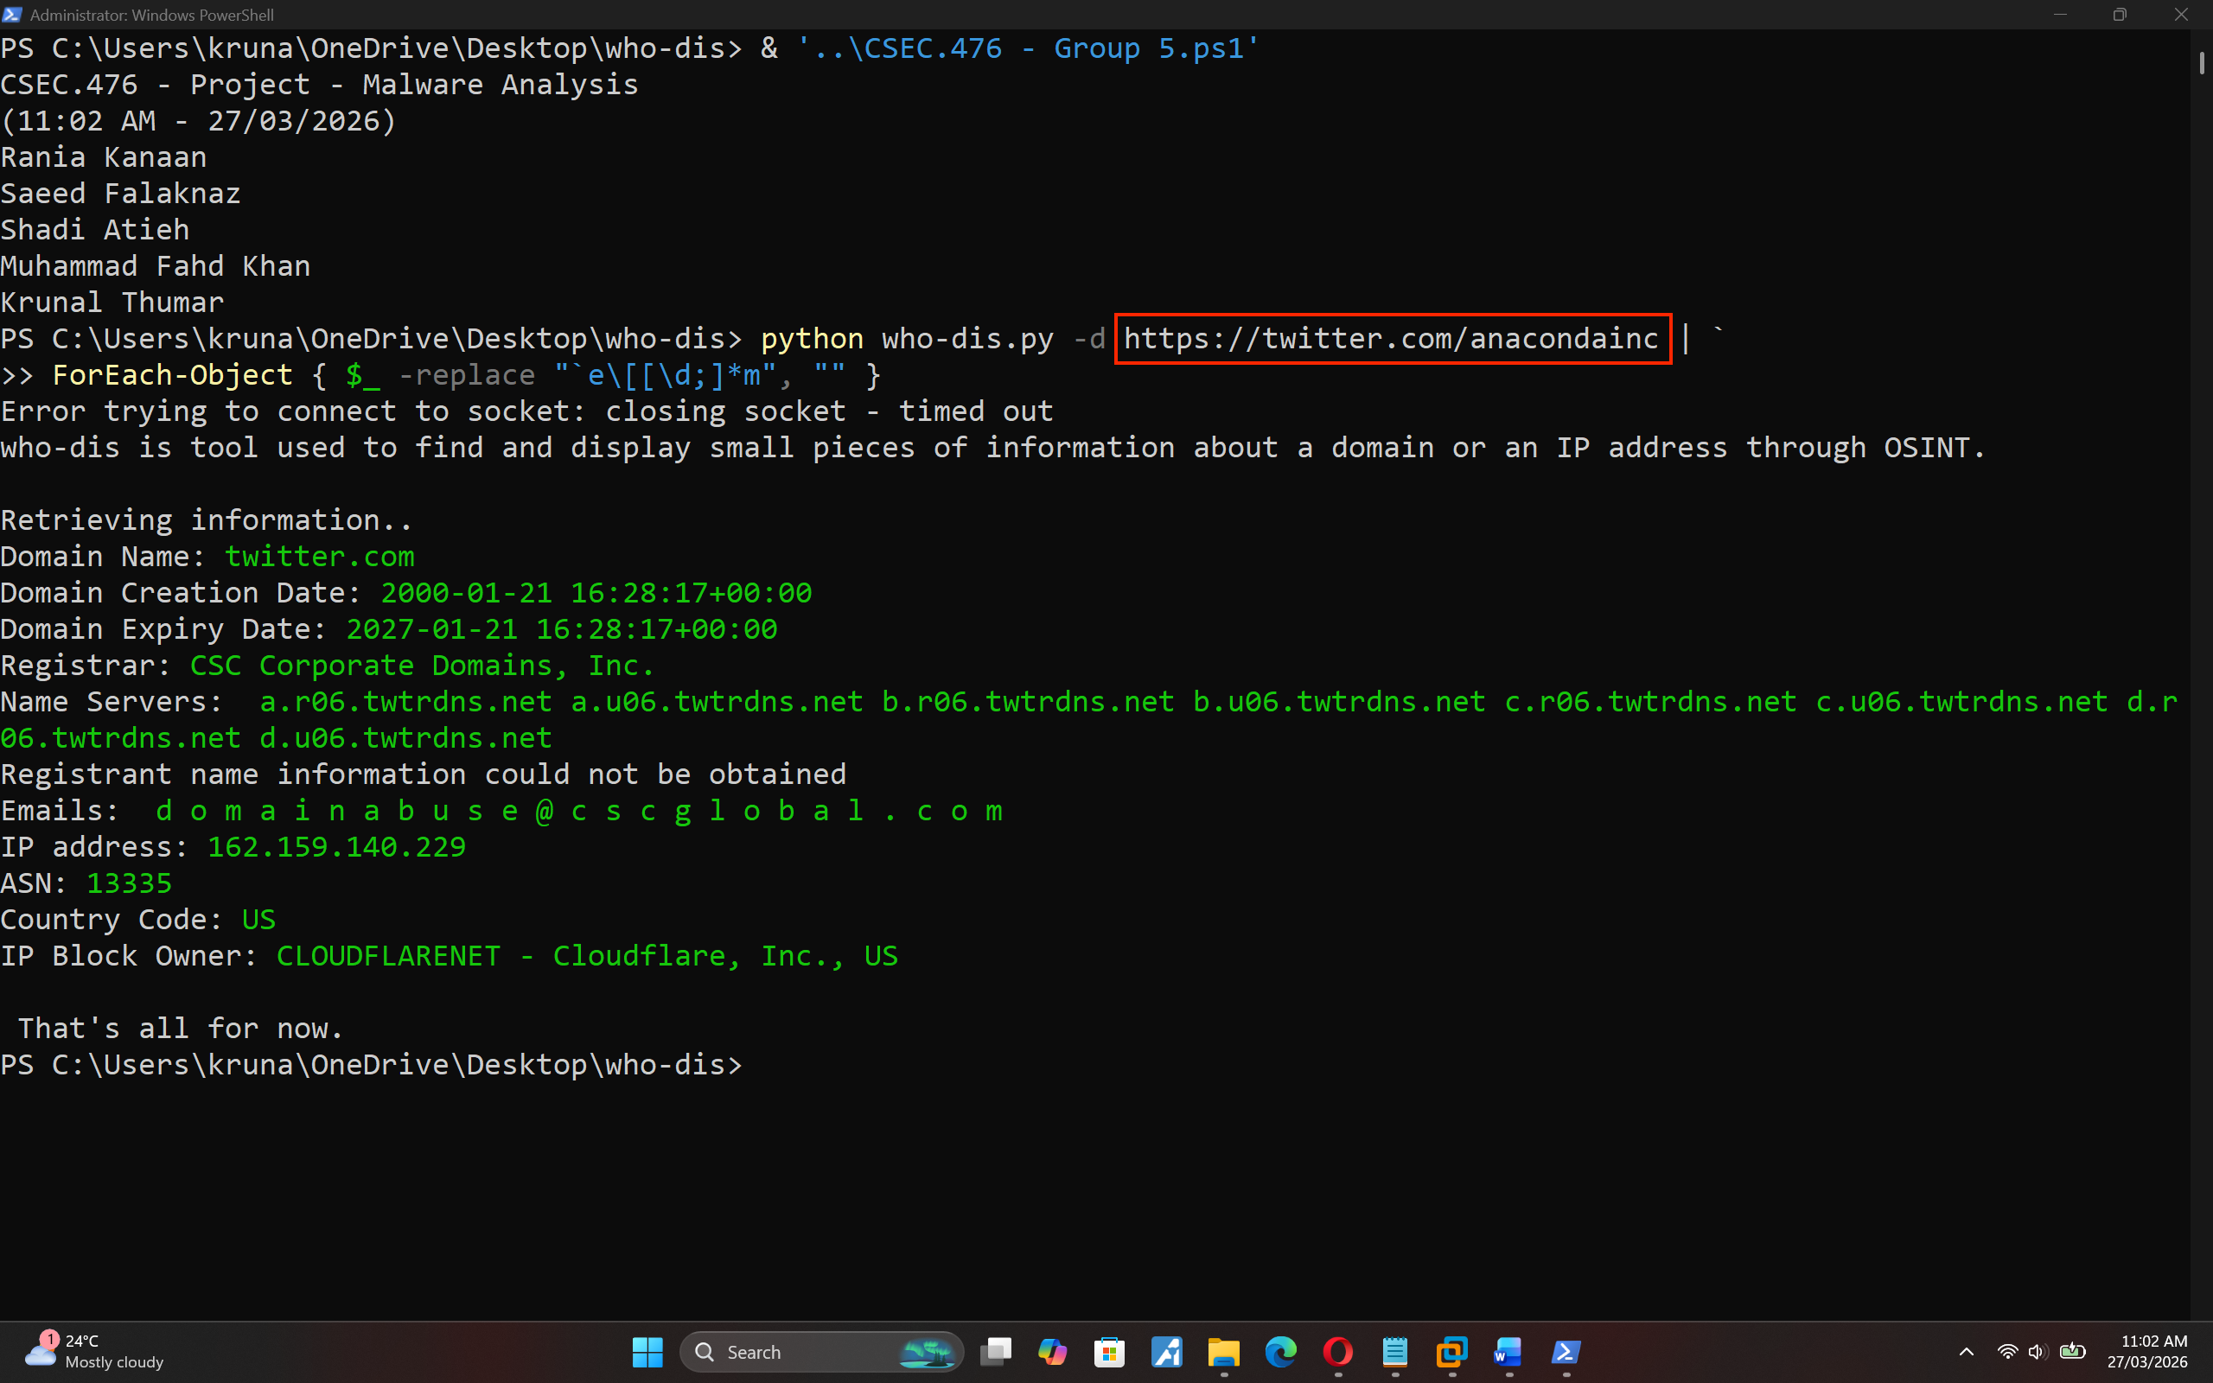The image size is (2213, 1383).
Task: Open the Windows Start menu
Action: pos(647,1351)
